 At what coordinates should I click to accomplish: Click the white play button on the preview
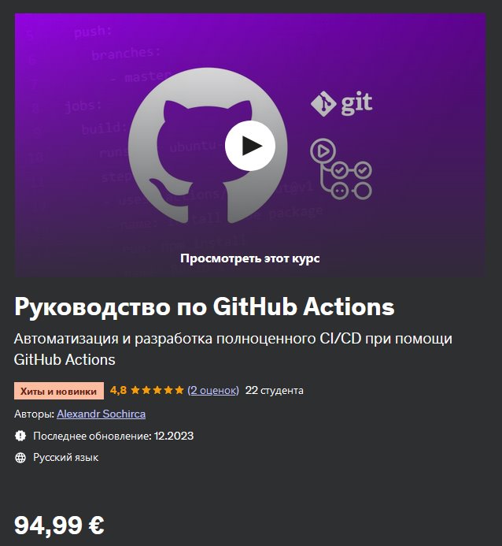250,146
